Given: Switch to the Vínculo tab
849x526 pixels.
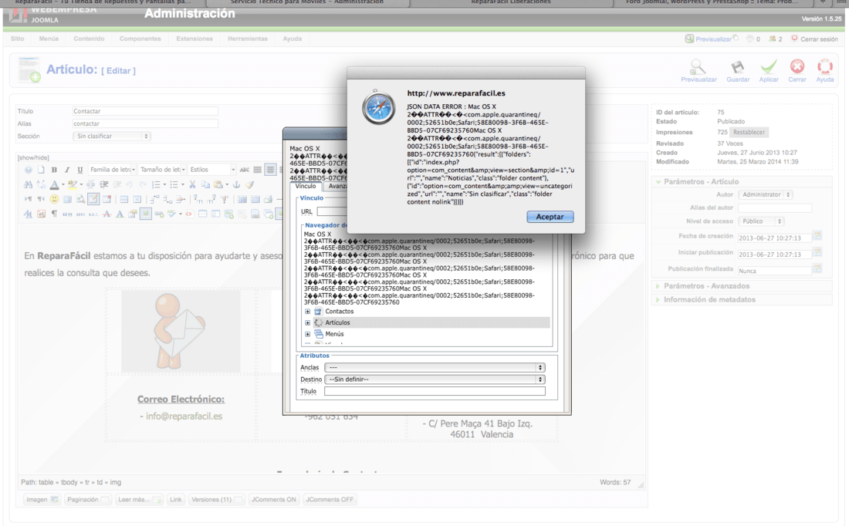Looking at the screenshot, I should tap(306, 186).
